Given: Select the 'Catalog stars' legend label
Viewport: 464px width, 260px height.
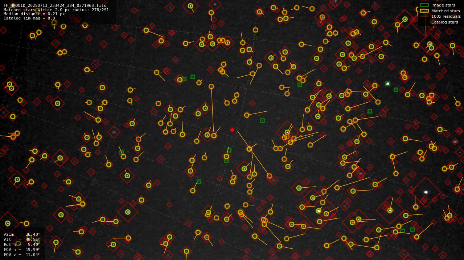Looking at the screenshot, I should click(x=444, y=22).
